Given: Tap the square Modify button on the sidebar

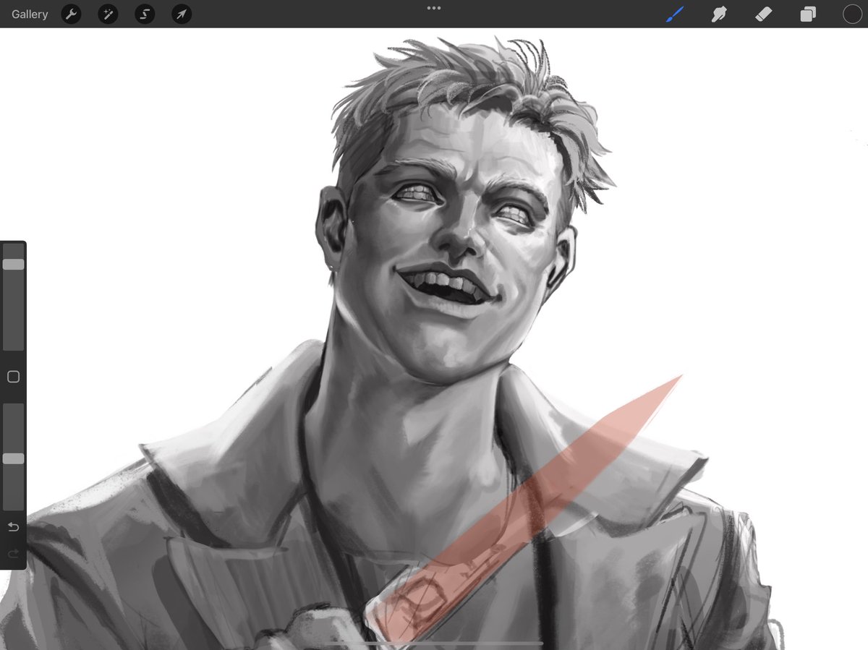Looking at the screenshot, I should pyautogui.click(x=13, y=377).
